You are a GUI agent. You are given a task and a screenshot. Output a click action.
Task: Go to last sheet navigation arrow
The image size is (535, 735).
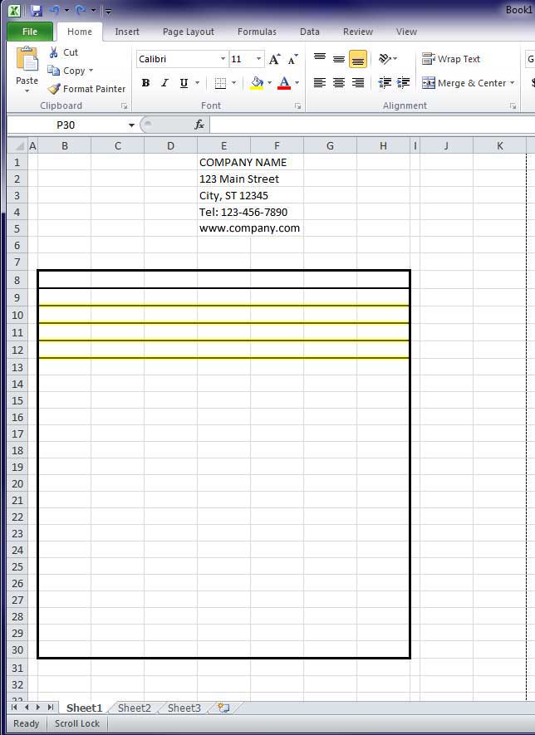tap(50, 708)
